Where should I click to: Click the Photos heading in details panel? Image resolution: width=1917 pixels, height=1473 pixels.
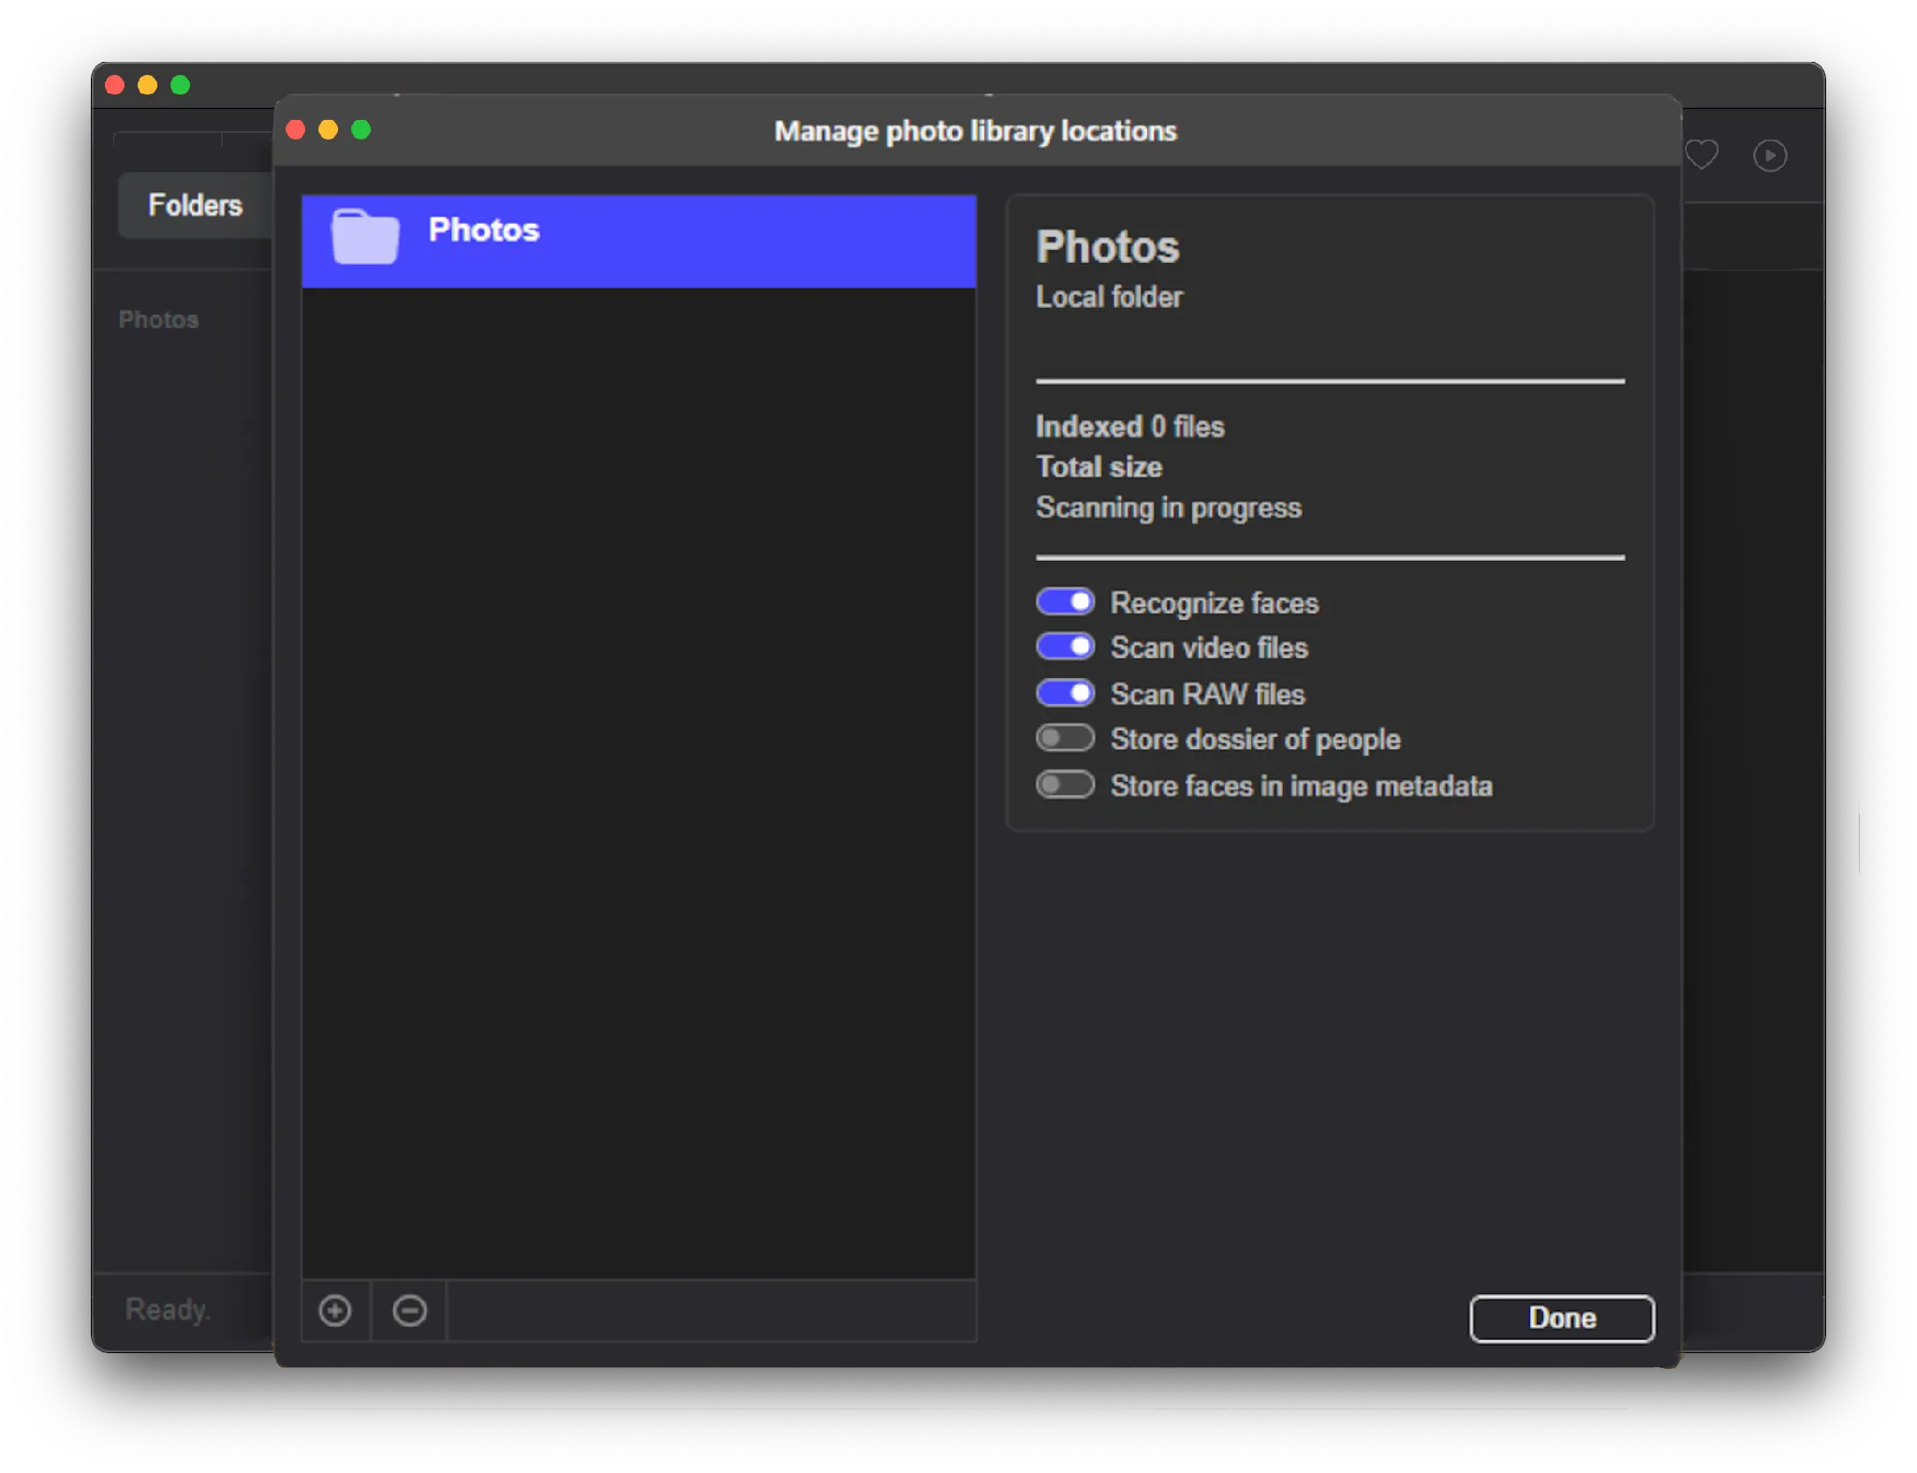pyautogui.click(x=1107, y=247)
